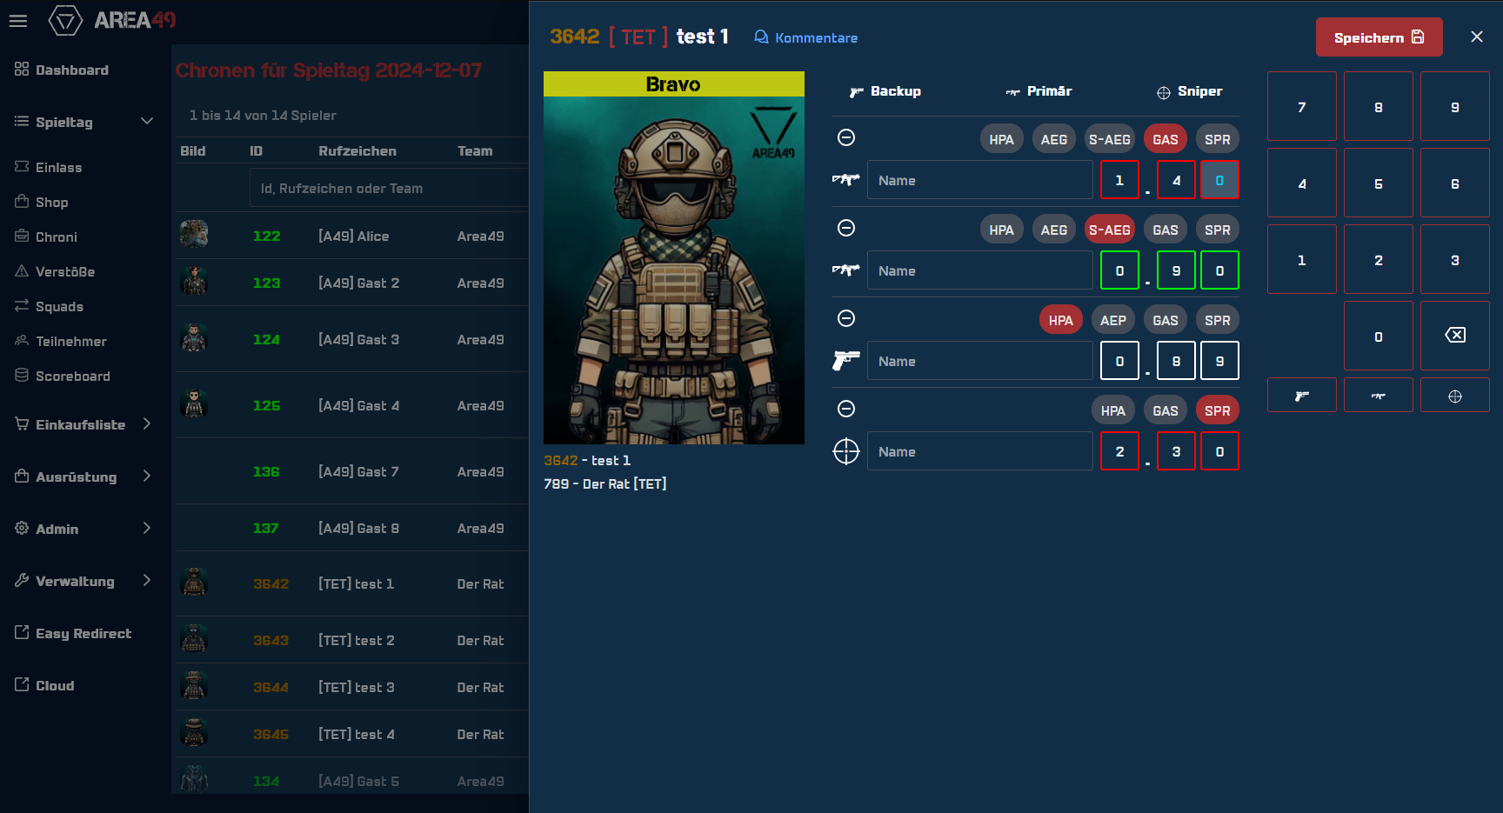
Task: Select player 125 [A49] Gast 4 row
Action: pos(351,405)
